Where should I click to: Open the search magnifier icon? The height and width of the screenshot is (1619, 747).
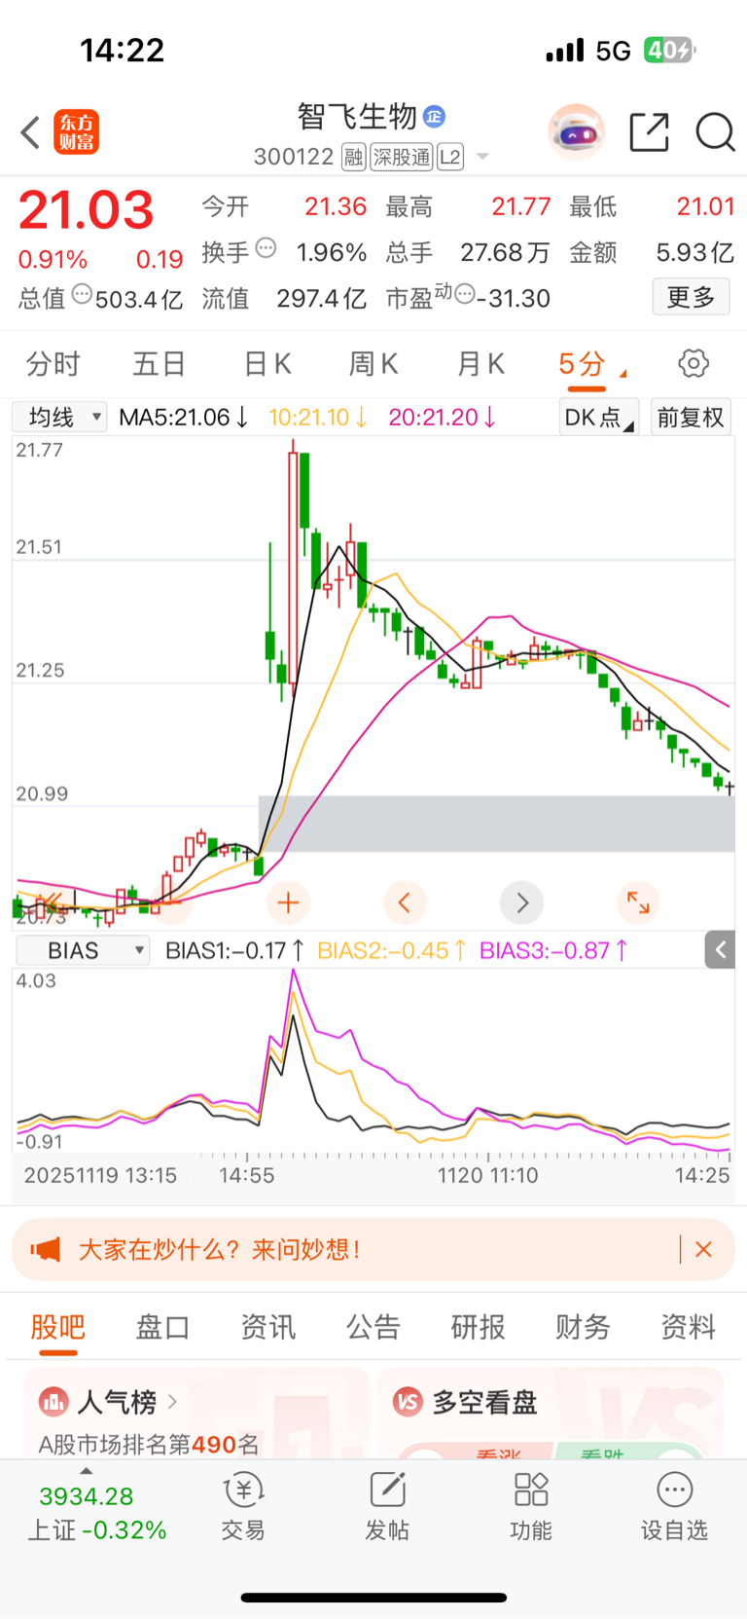(x=715, y=132)
